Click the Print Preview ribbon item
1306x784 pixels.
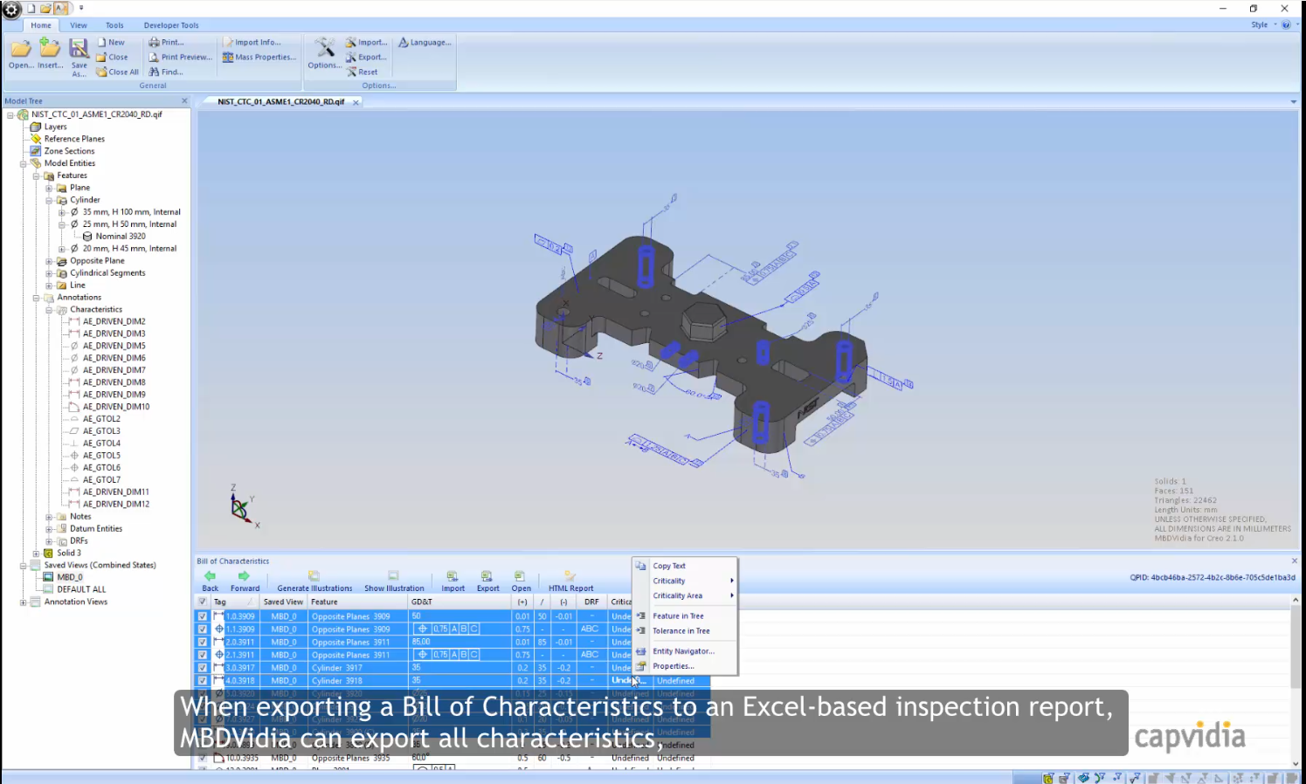click(180, 58)
